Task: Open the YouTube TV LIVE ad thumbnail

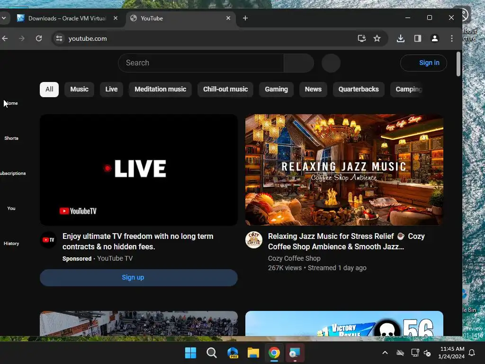Action: [139, 170]
